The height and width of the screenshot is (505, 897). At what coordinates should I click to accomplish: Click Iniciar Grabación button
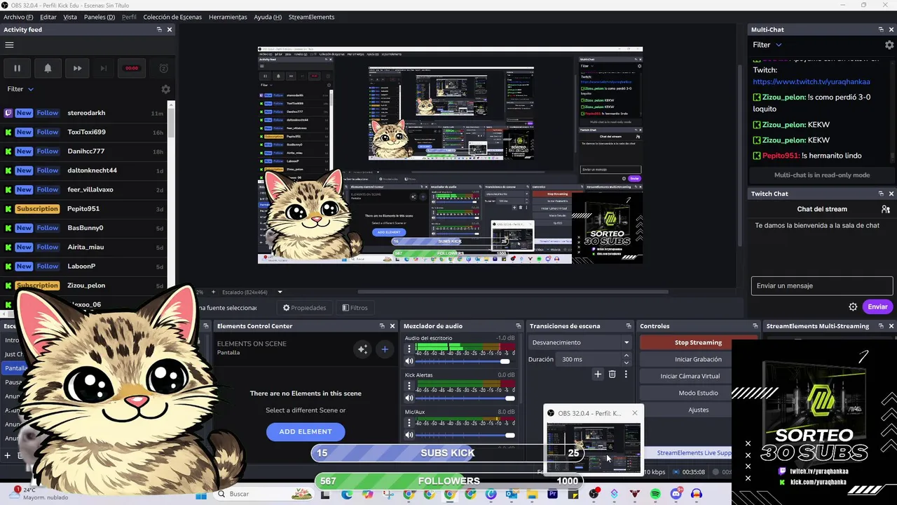(698, 359)
